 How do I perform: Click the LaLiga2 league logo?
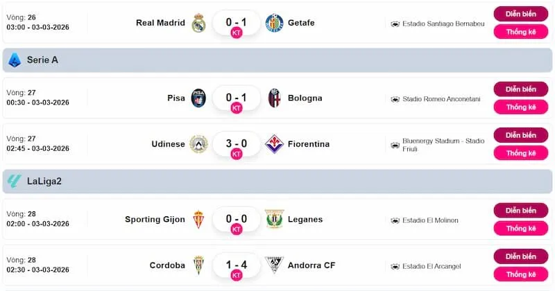pyautogui.click(x=14, y=182)
